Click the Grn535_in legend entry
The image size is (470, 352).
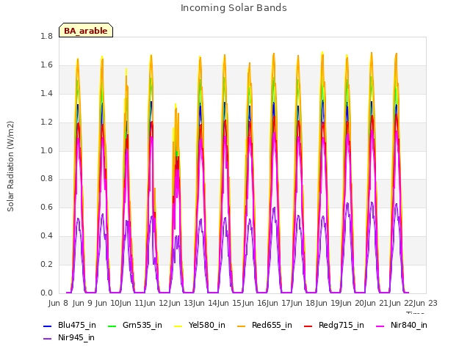(x=135, y=325)
